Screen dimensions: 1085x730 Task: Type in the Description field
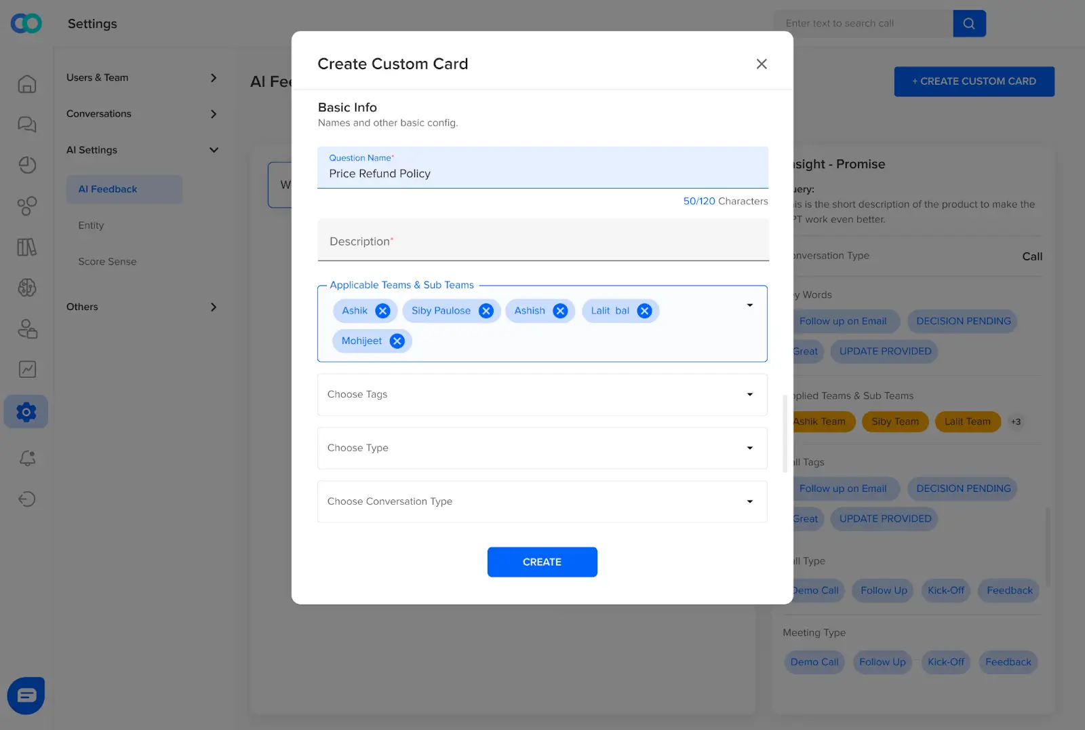(x=542, y=241)
